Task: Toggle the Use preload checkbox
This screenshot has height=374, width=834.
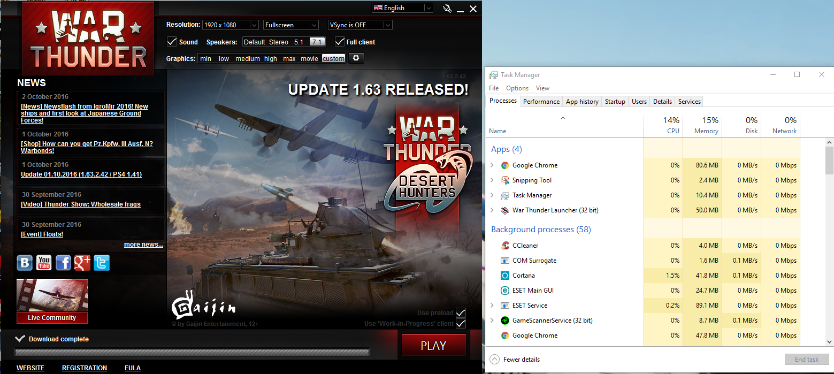Action: (461, 313)
